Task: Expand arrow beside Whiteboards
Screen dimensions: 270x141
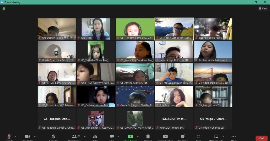Action: point(223,137)
